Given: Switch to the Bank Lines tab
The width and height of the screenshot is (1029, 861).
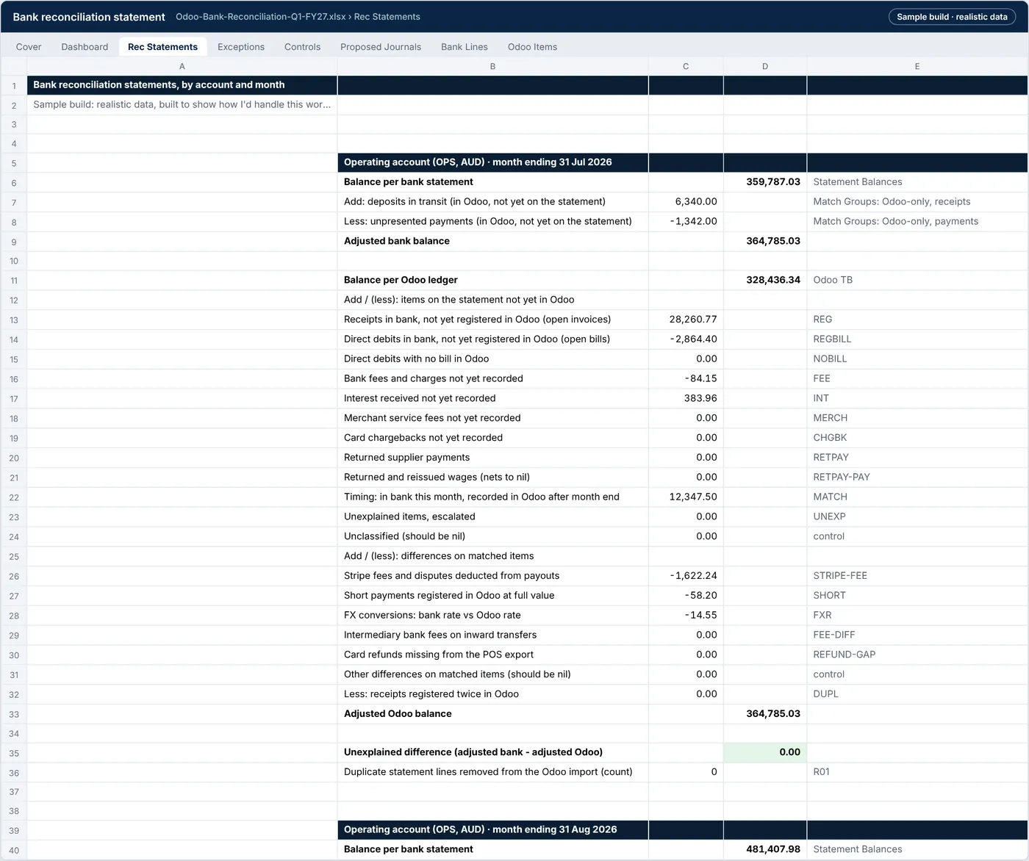Looking at the screenshot, I should 465,47.
